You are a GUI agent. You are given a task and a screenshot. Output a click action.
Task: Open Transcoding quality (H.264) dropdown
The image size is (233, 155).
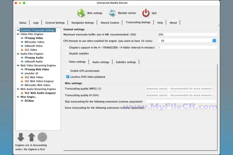pyautogui.click(x=180, y=95)
